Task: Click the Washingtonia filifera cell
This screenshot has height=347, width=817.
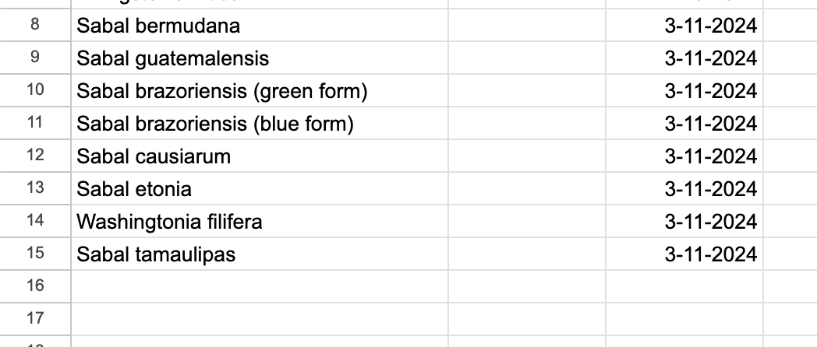Action: pos(260,221)
